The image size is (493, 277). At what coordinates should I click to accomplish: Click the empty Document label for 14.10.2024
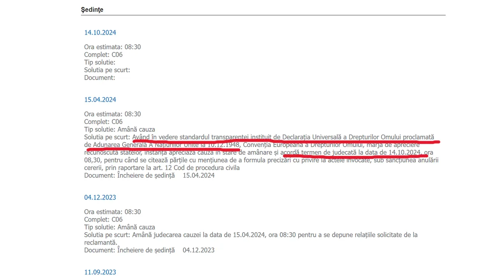(99, 78)
